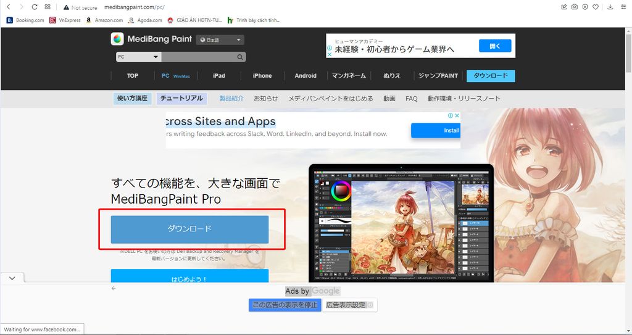Select the iPhone navigation item
This screenshot has height=335, width=632.
(x=262, y=76)
